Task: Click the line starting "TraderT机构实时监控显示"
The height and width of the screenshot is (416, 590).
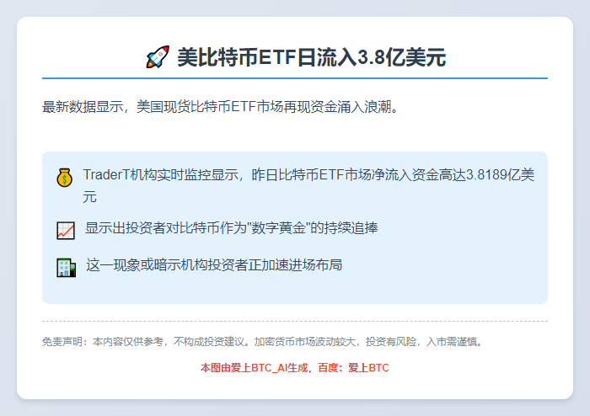Action: (x=308, y=185)
